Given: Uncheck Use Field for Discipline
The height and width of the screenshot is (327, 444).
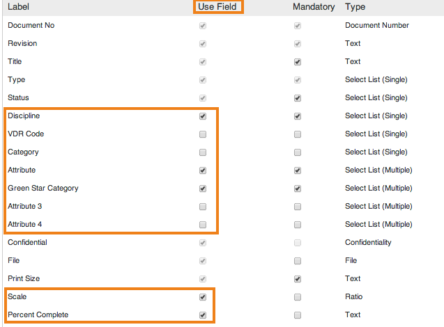Looking at the screenshot, I should pyautogui.click(x=203, y=116).
